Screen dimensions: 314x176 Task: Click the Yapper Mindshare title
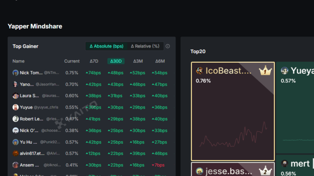pyautogui.click(x=35, y=26)
